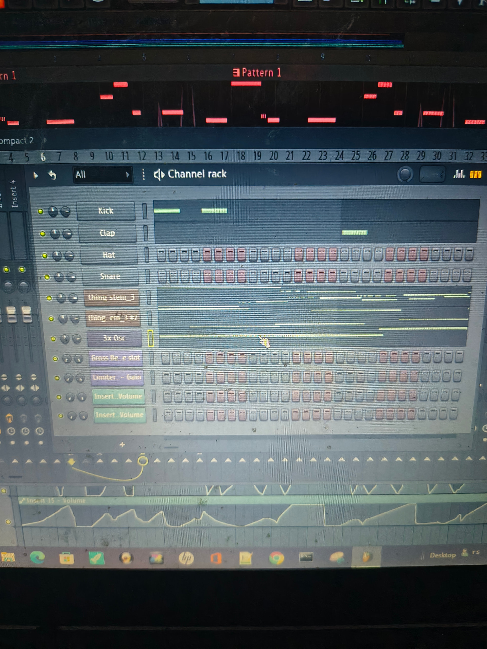This screenshot has width=487, height=649.
Task: Open Google Chrome from the taskbar
Action: (276, 558)
